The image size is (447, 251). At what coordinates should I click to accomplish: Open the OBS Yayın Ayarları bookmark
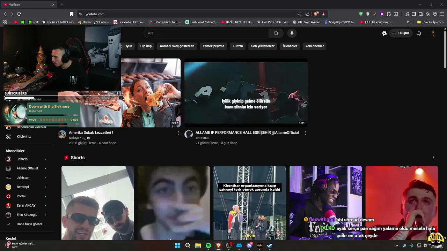tap(306, 22)
